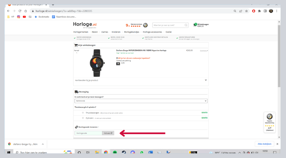Open the download item options chevron
Image resolution: width=286 pixels, height=158 pixels.
pyautogui.click(x=43, y=144)
